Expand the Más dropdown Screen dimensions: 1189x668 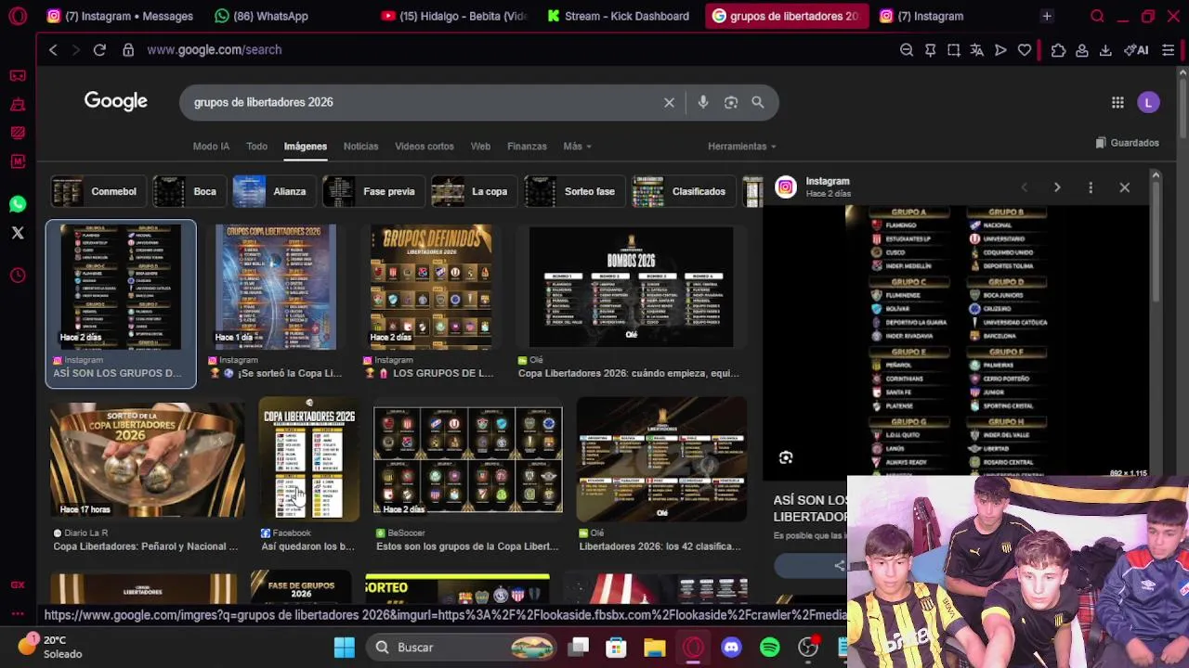577,147
